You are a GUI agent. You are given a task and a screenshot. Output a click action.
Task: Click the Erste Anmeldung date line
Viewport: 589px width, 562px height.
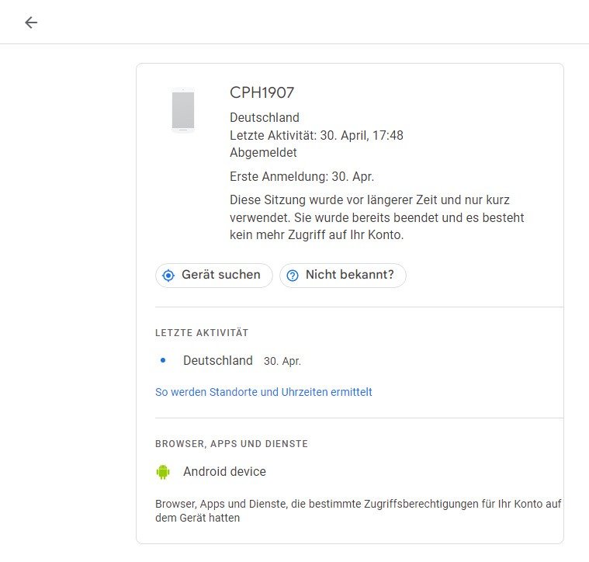[x=302, y=176]
